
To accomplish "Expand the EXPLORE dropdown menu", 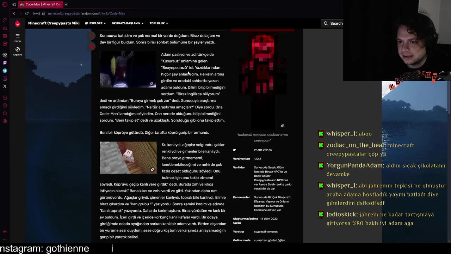I will click(x=95, y=23).
